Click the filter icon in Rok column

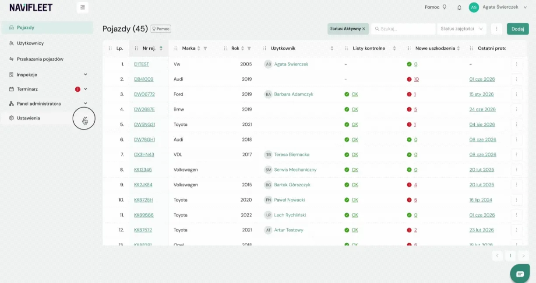coord(249,48)
